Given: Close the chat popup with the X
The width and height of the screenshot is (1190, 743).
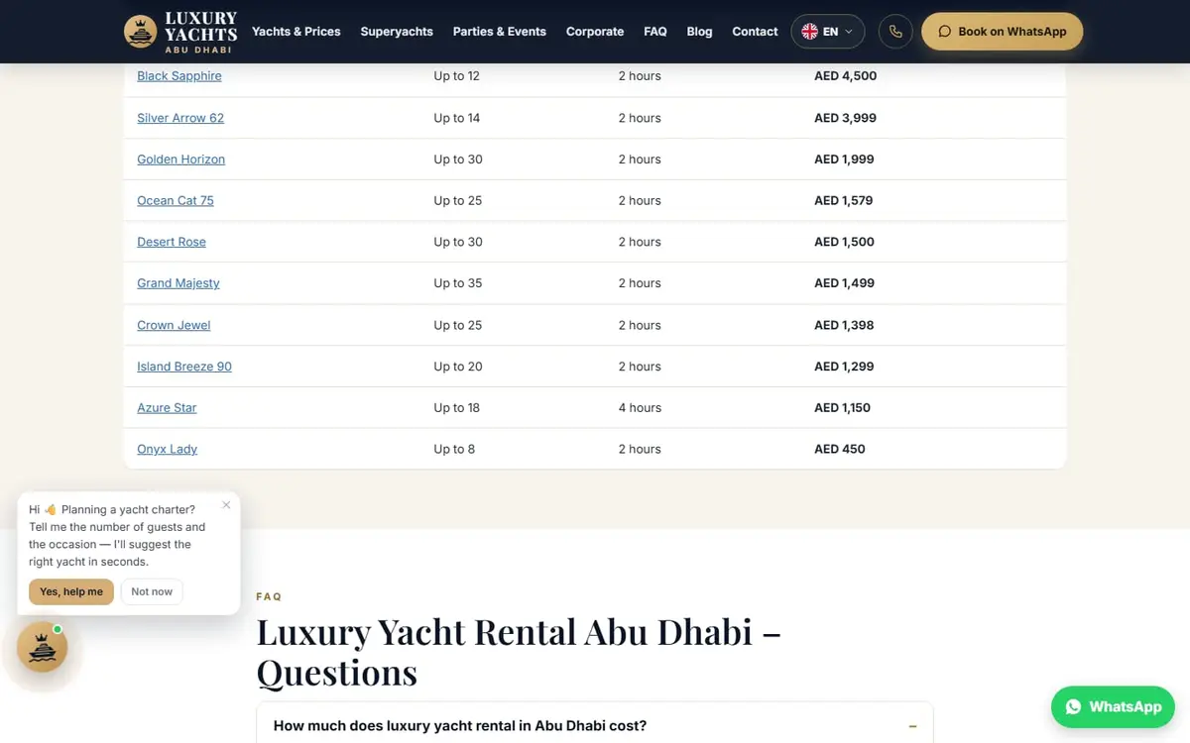Looking at the screenshot, I should [x=226, y=505].
